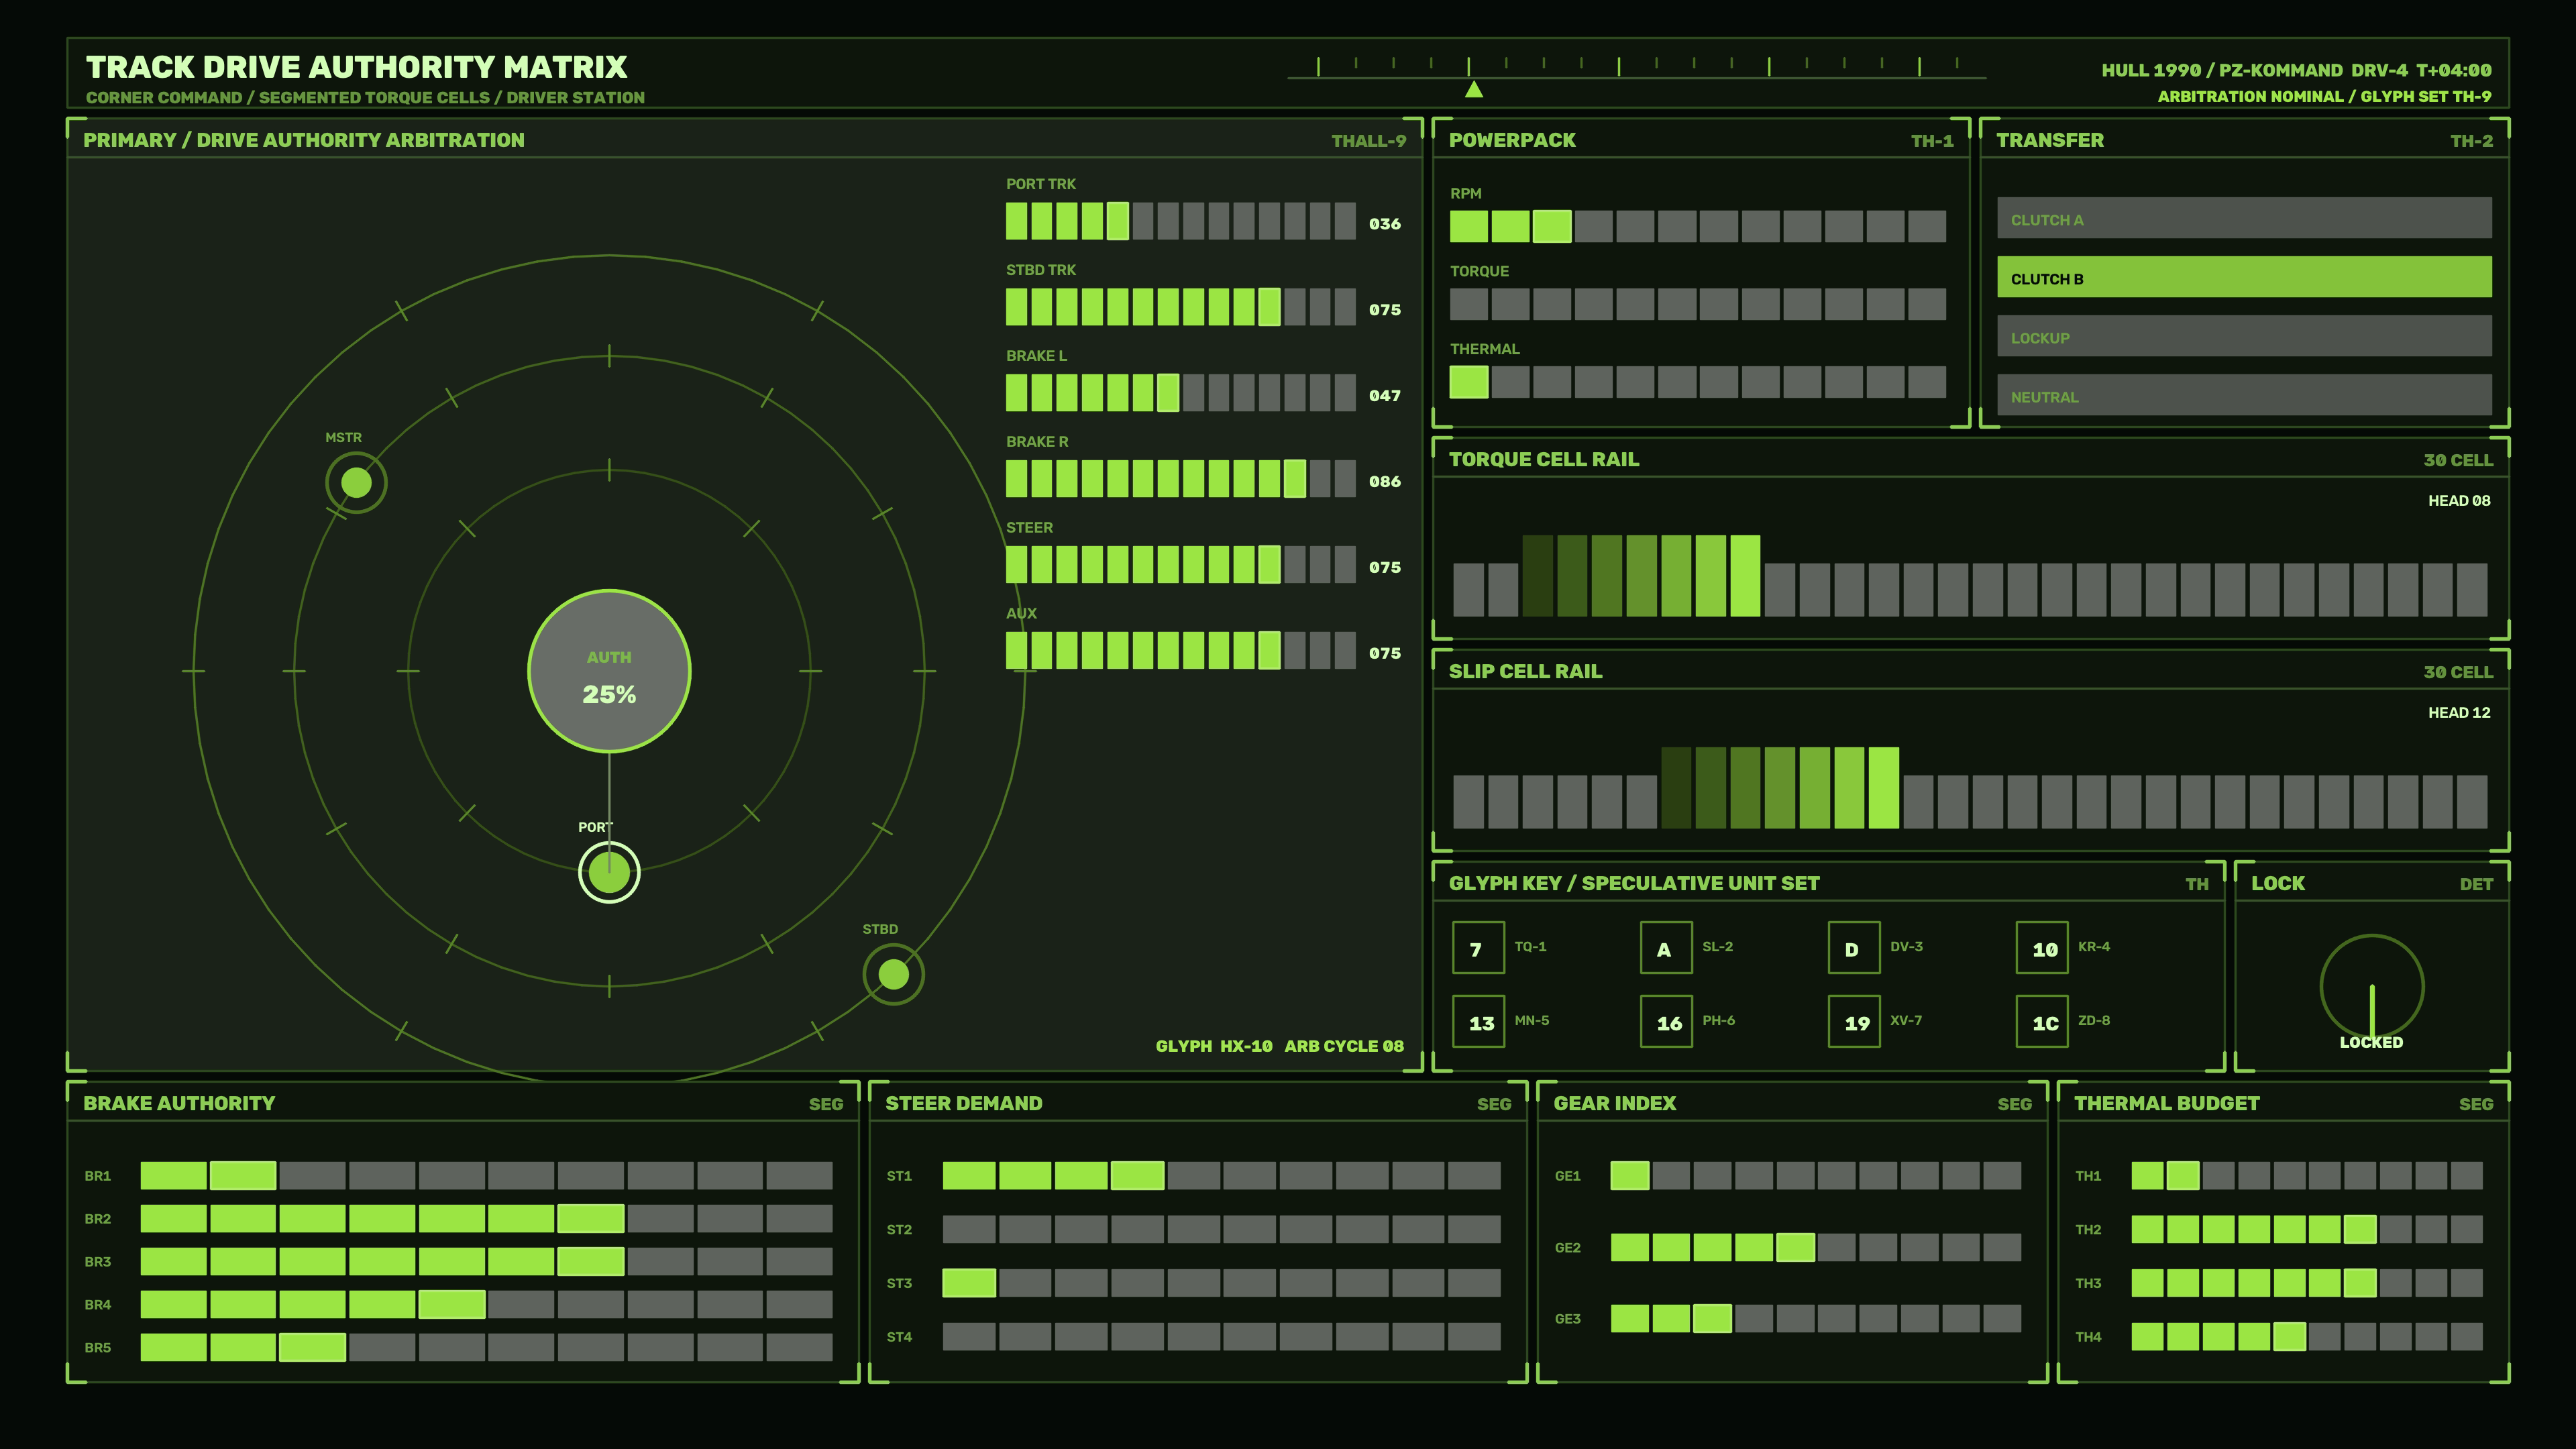Click the BRAKE R segmented bar
The width and height of the screenshot is (2576, 1449).
point(1181,479)
